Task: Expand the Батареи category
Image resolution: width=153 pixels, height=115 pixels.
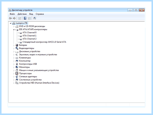Action: 14,45
